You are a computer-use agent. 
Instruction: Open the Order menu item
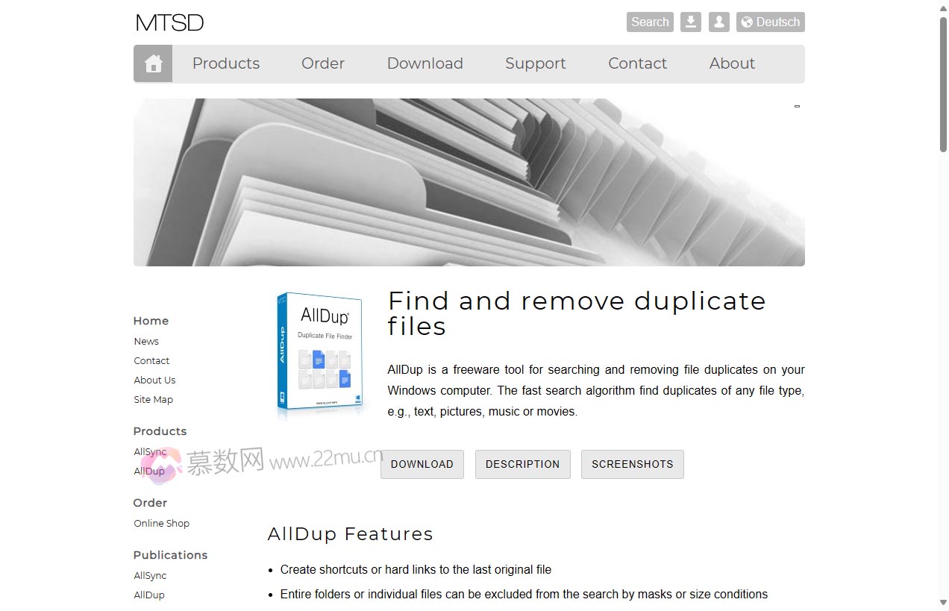[x=323, y=63]
